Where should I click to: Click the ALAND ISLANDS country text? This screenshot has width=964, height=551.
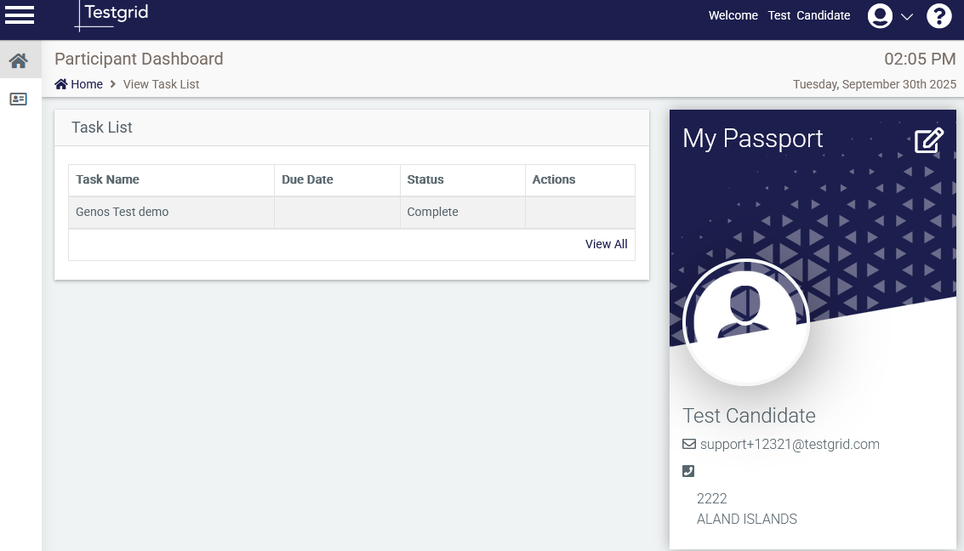point(747,519)
